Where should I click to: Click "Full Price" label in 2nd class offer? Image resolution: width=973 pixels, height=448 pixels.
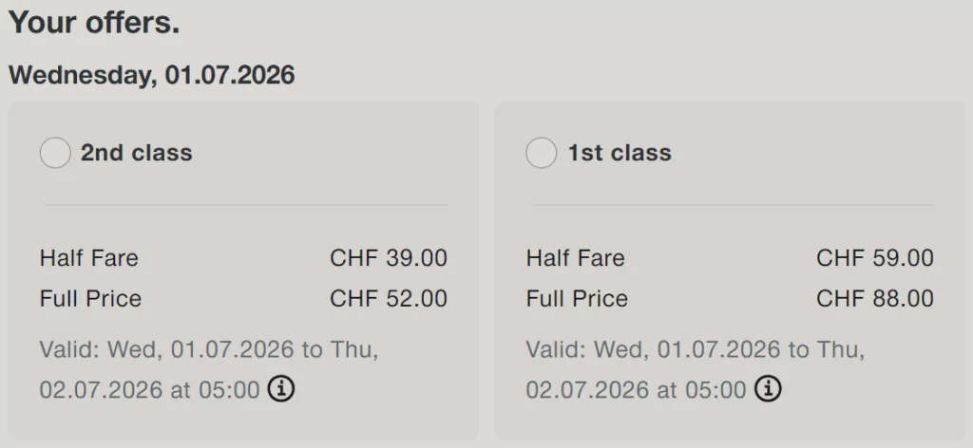click(90, 299)
